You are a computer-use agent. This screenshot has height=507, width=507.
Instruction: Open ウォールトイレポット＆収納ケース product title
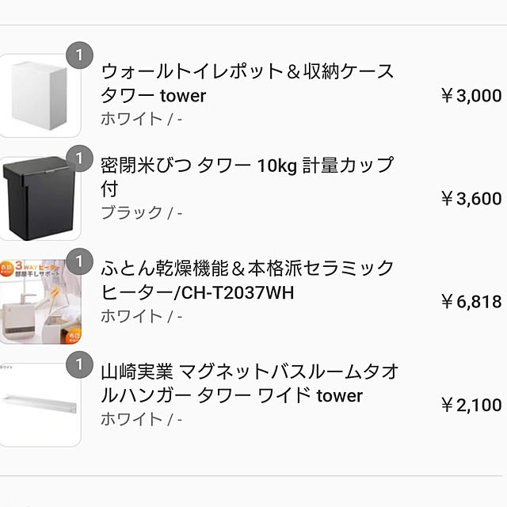(x=247, y=84)
